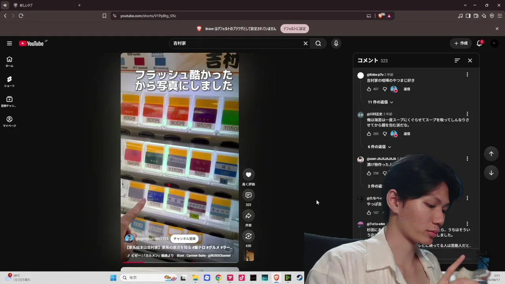Open the Brave Wallet icon
This screenshot has width=505, height=284.
[x=476, y=16]
